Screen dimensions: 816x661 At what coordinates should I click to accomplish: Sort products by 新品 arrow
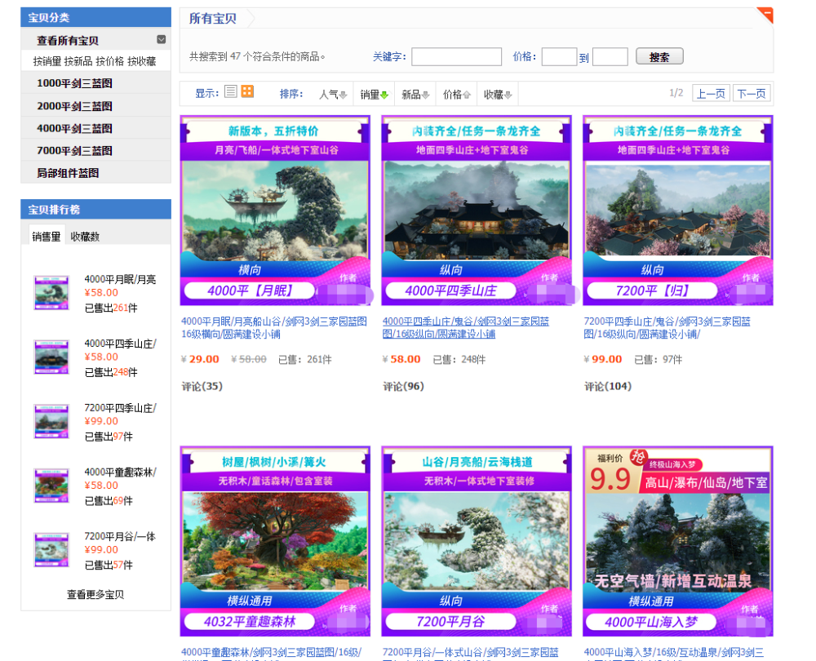[426, 95]
